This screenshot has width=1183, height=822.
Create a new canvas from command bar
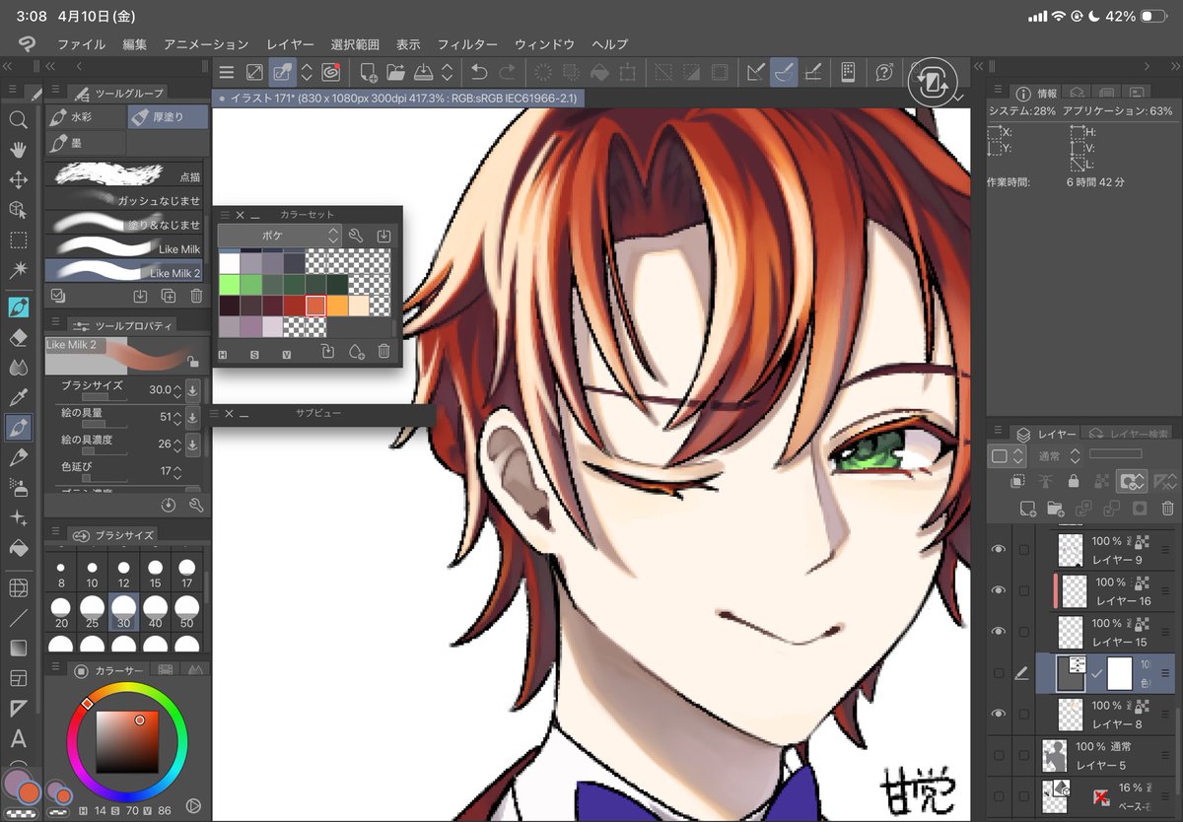pos(369,72)
